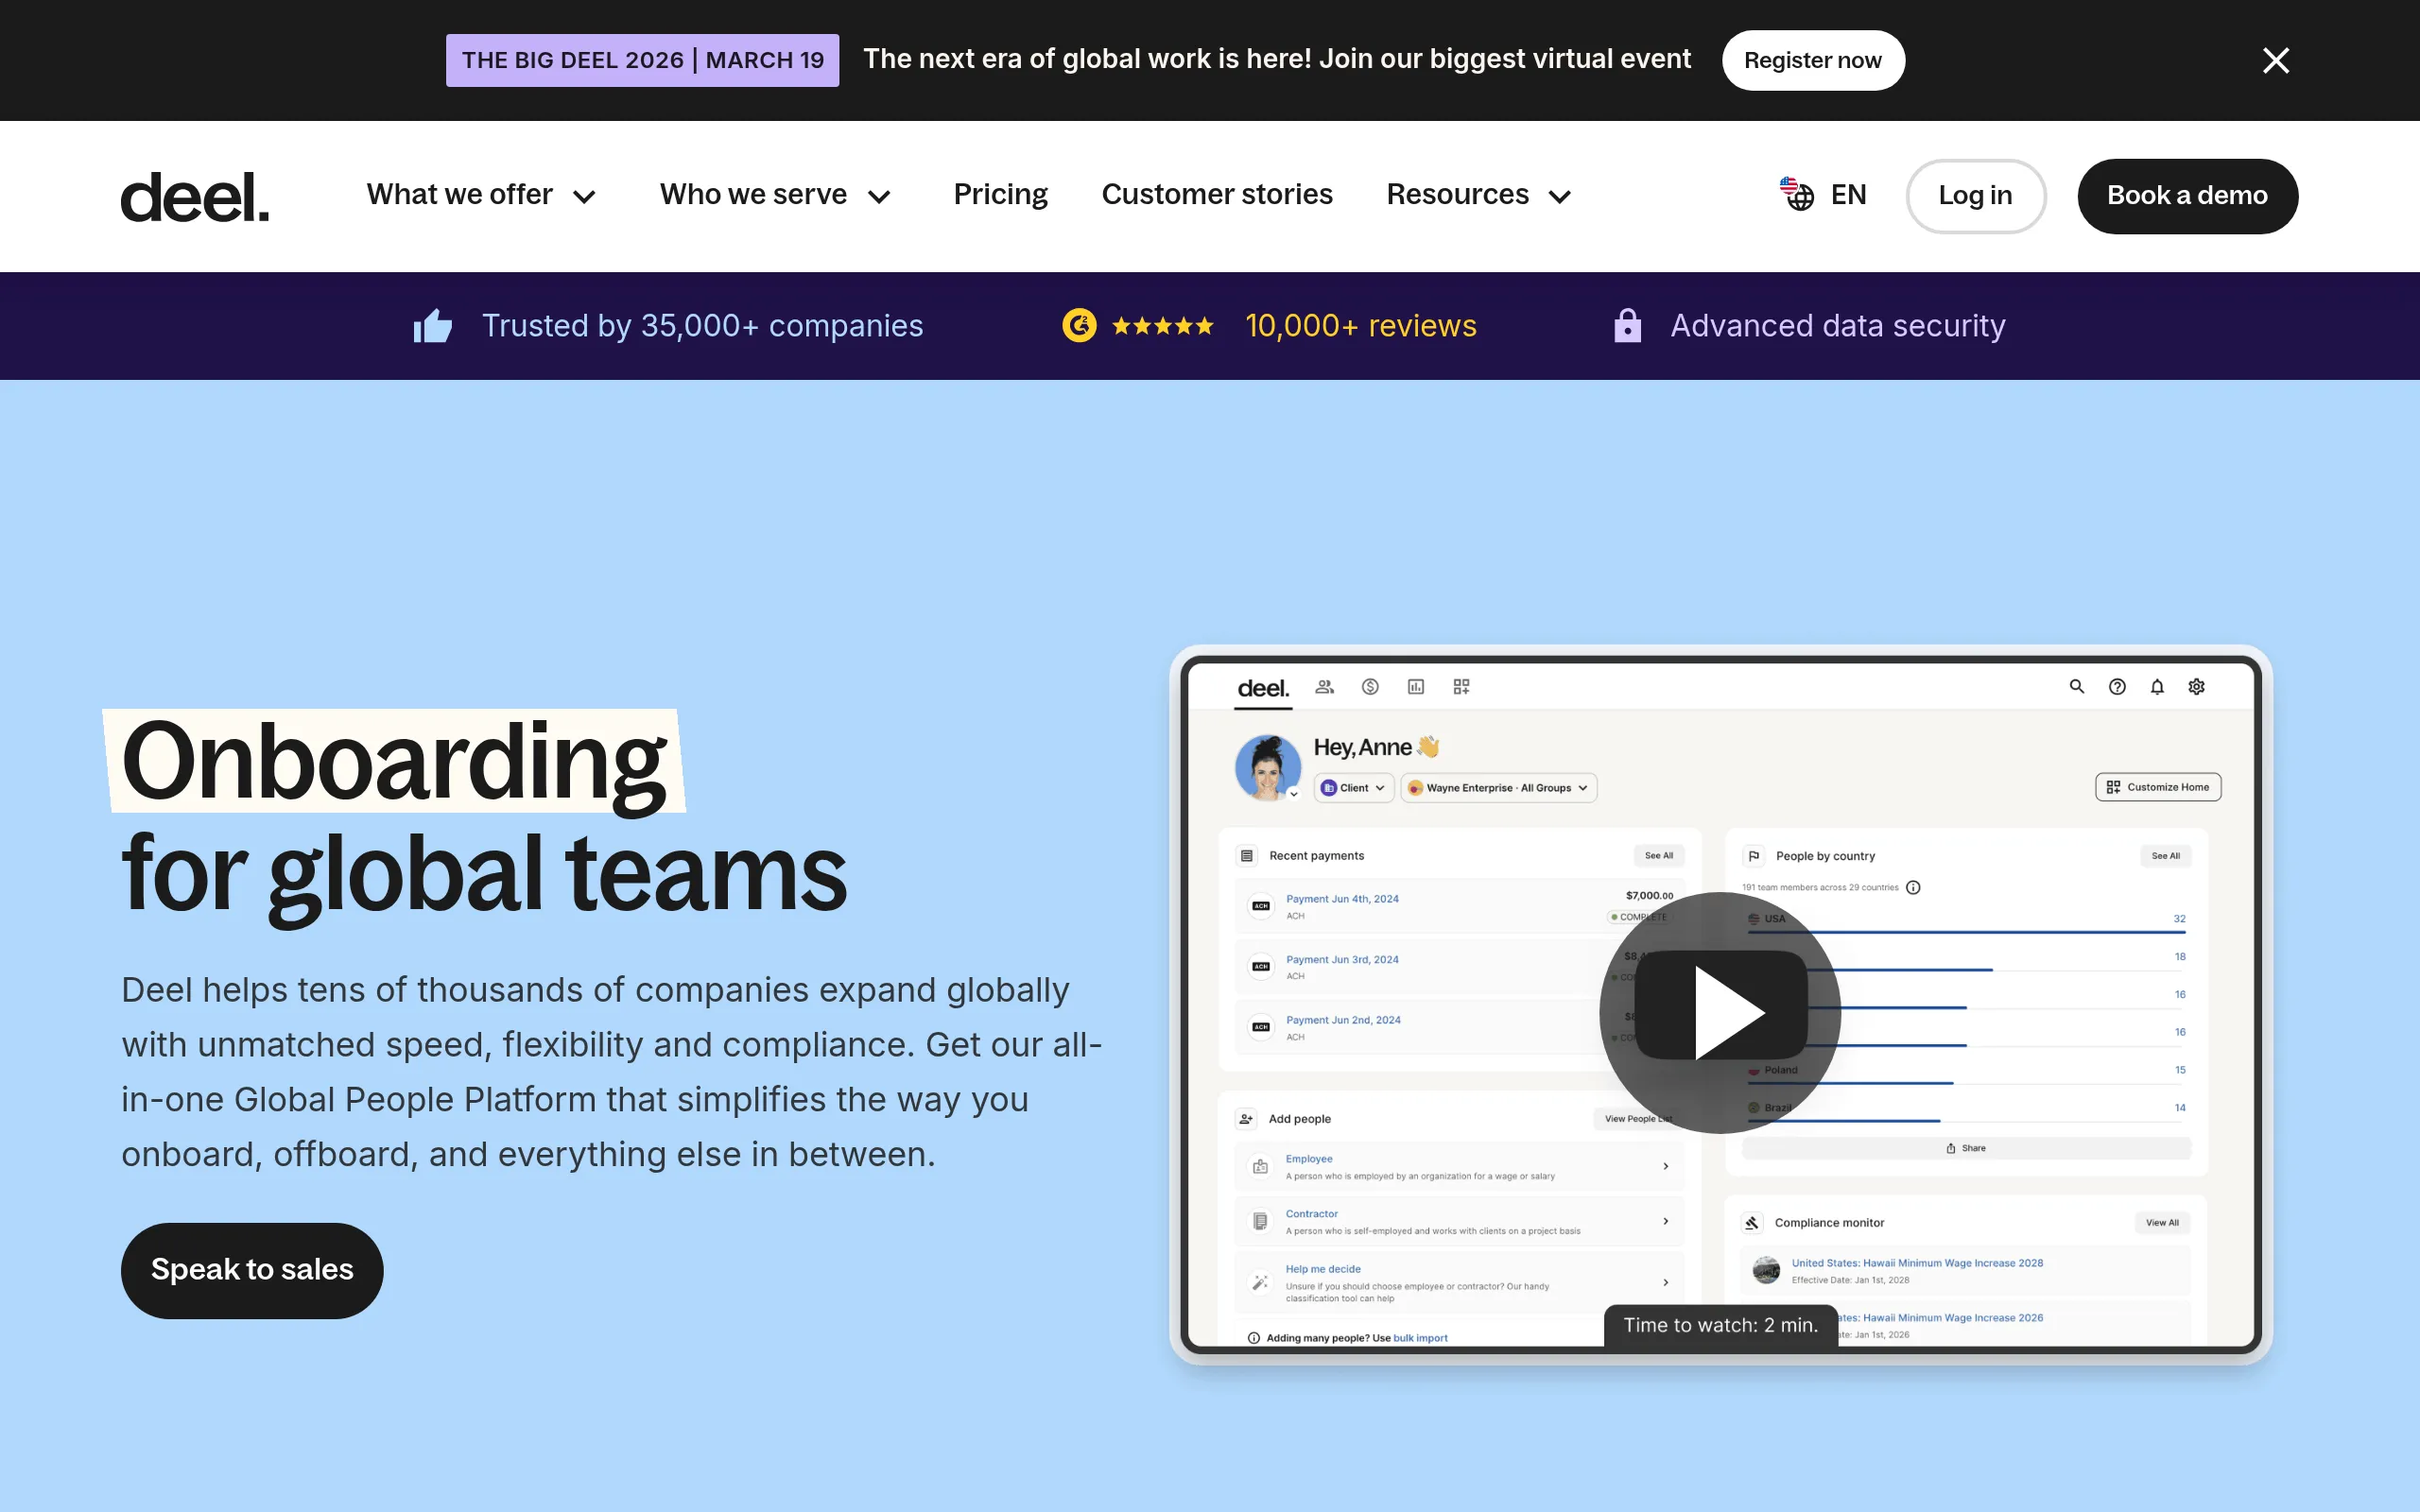The width and height of the screenshot is (2420, 1512).
Task: Click the five-star rating graphic
Action: [1162, 326]
